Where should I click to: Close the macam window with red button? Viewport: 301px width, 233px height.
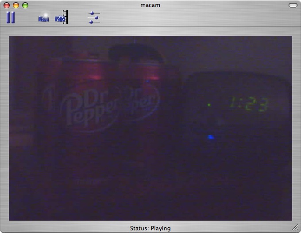tap(7, 5)
